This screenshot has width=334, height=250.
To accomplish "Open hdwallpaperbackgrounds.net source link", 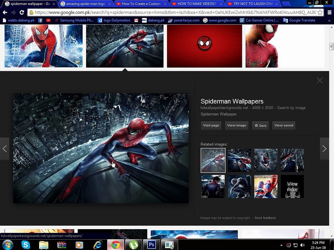I will click(224, 108).
